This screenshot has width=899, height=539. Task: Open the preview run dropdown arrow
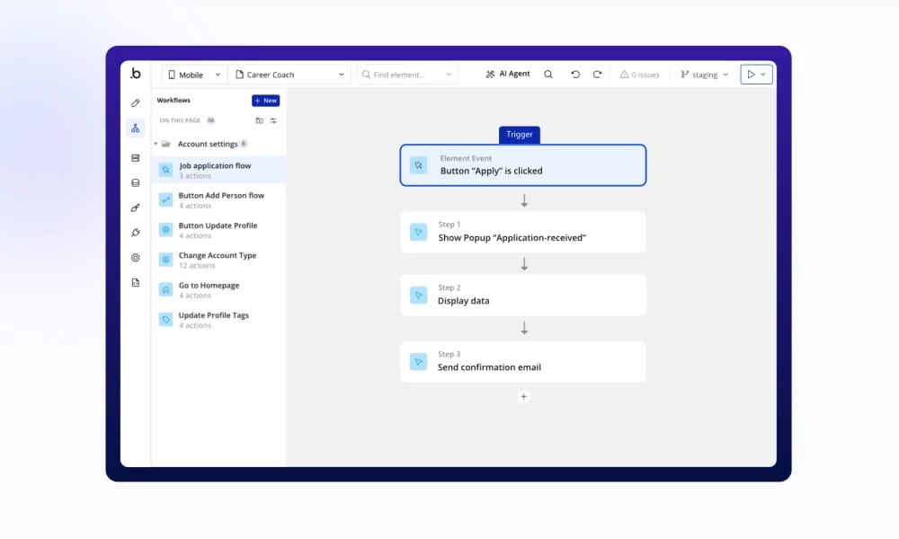click(763, 75)
